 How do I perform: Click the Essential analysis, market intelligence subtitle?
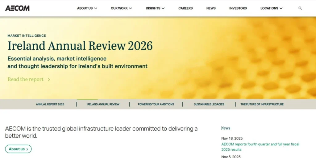point(77,62)
